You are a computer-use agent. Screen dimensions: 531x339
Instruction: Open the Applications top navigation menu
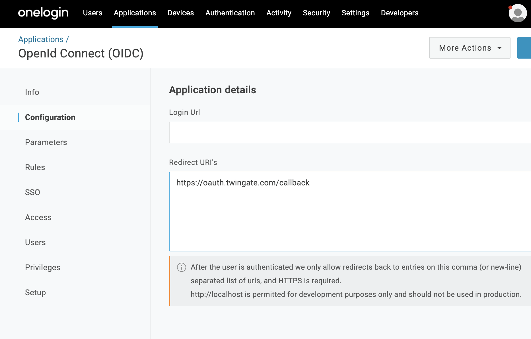tap(135, 13)
